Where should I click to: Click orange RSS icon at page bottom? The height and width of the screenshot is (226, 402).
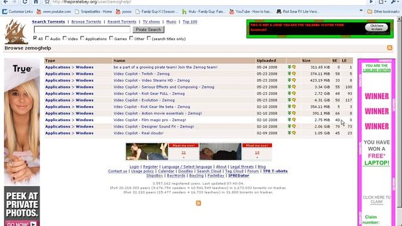(198, 203)
